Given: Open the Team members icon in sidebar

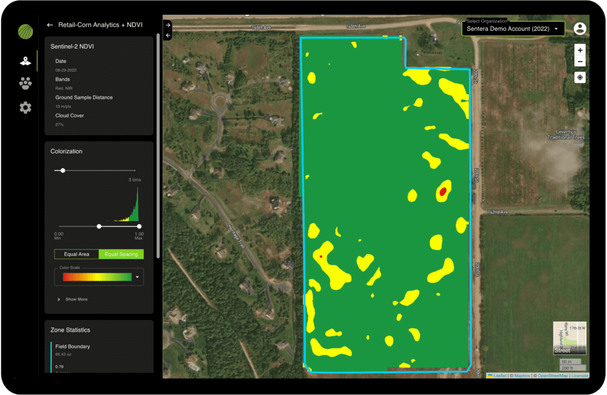Looking at the screenshot, I should tap(24, 83).
